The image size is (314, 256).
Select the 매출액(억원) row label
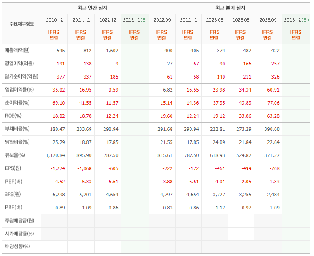(x=17, y=51)
